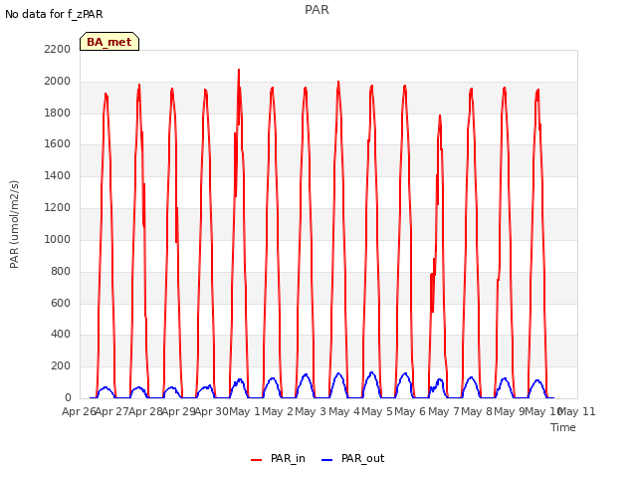The image size is (637, 478).
Task: Click the blue PAR_out legend swatch
Action: [x=327, y=460]
